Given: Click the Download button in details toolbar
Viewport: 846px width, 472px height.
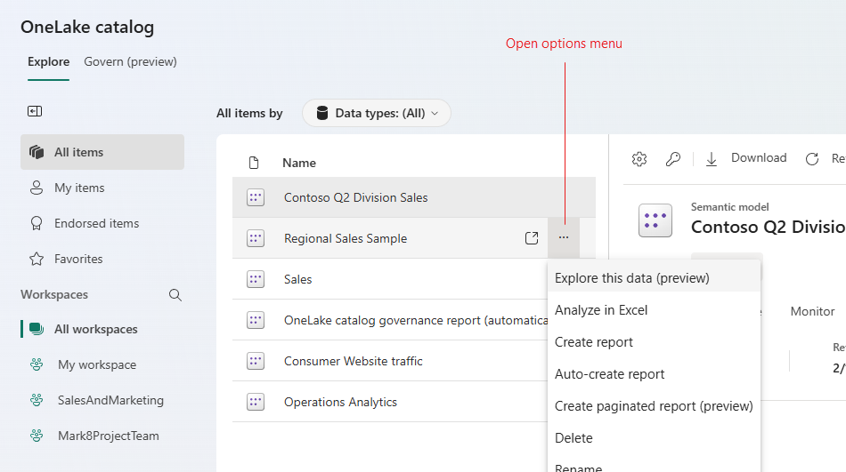Looking at the screenshot, I should tap(746, 158).
